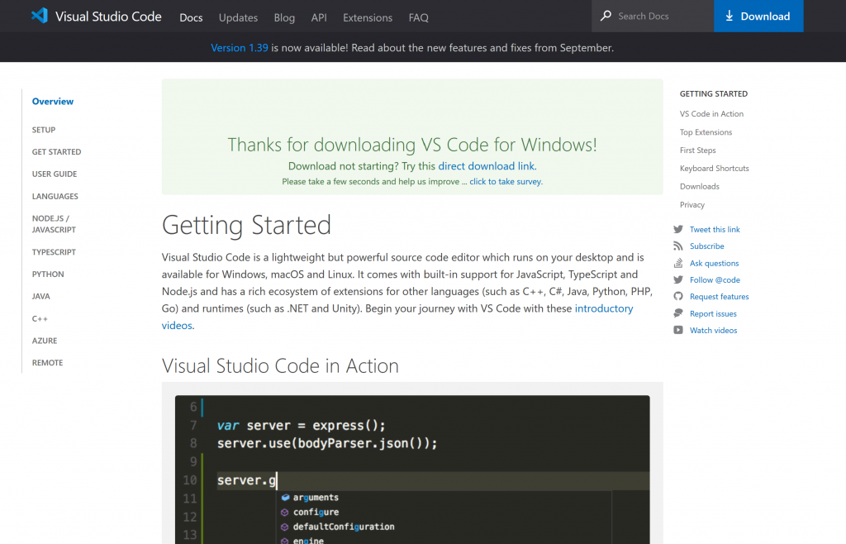Click the Request features link

[x=719, y=297]
